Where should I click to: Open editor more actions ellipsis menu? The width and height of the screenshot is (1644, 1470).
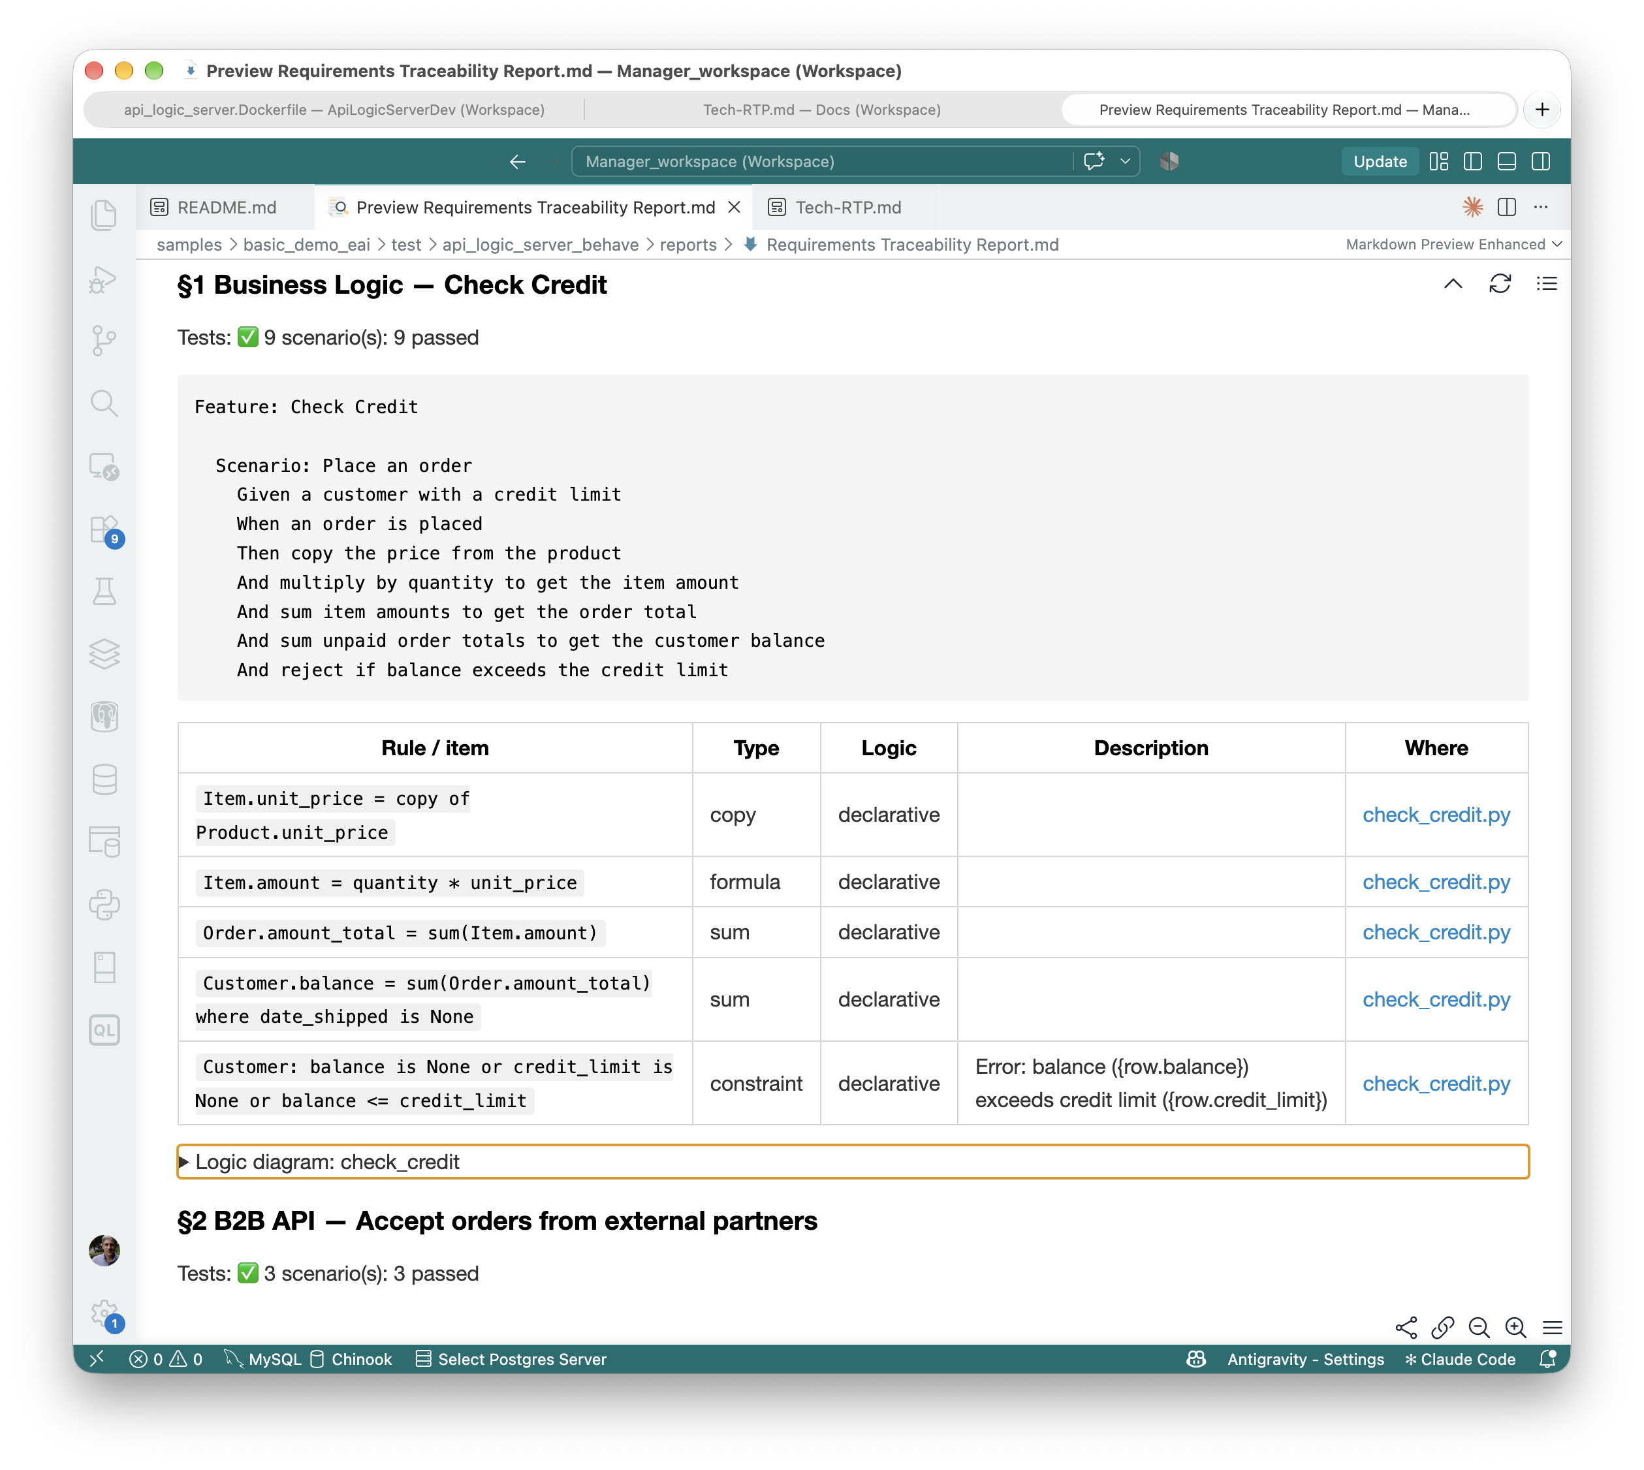coord(1541,208)
